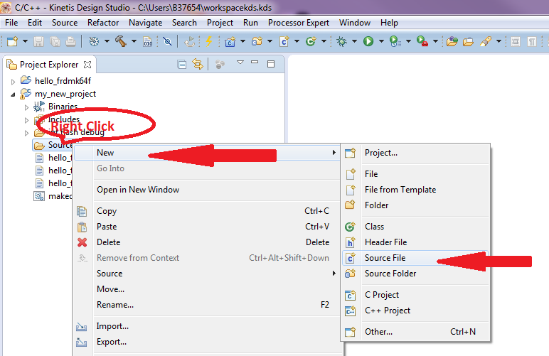Screen dimensions: 549x356
Task: Click the binary 010 toolbar icon
Action: click(x=148, y=42)
